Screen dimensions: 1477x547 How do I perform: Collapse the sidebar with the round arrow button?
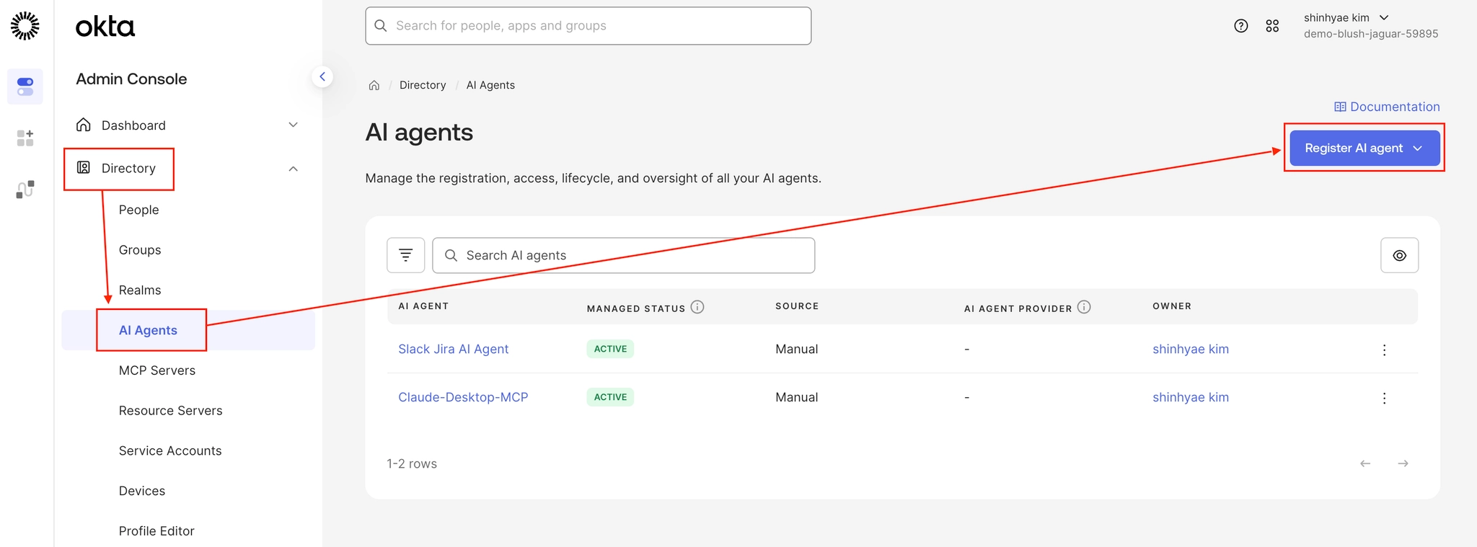click(x=322, y=76)
